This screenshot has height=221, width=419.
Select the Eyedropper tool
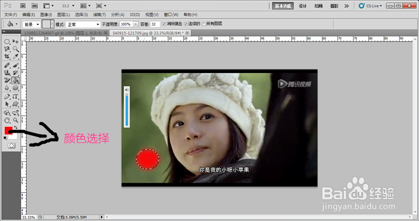coord(16,56)
